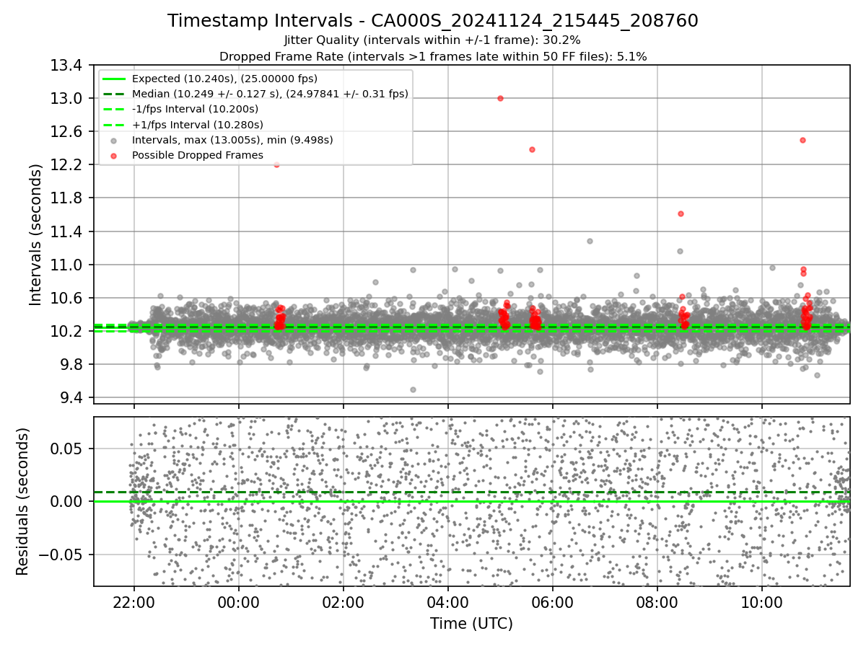Screen dimensions: 866x649
Task: Click the '00:00' x-axis tick label
Action: [x=238, y=603]
